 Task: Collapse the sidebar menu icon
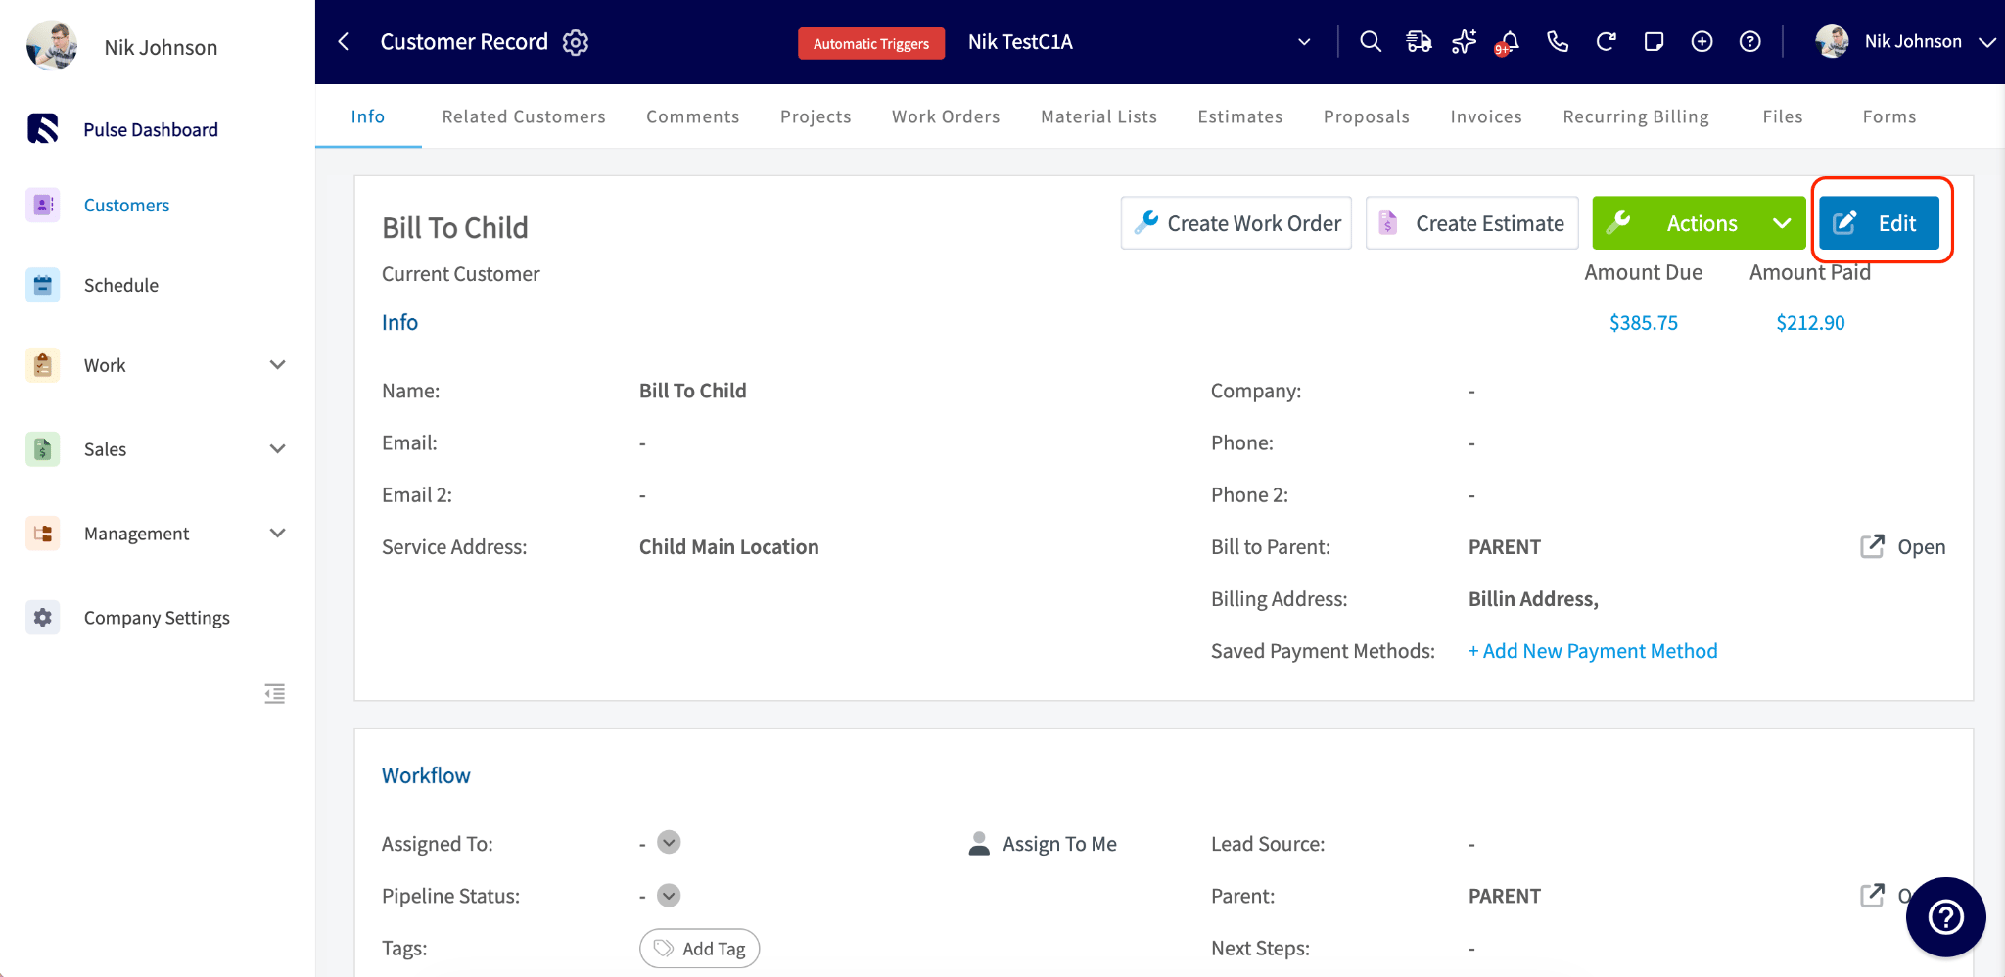pos(275,694)
